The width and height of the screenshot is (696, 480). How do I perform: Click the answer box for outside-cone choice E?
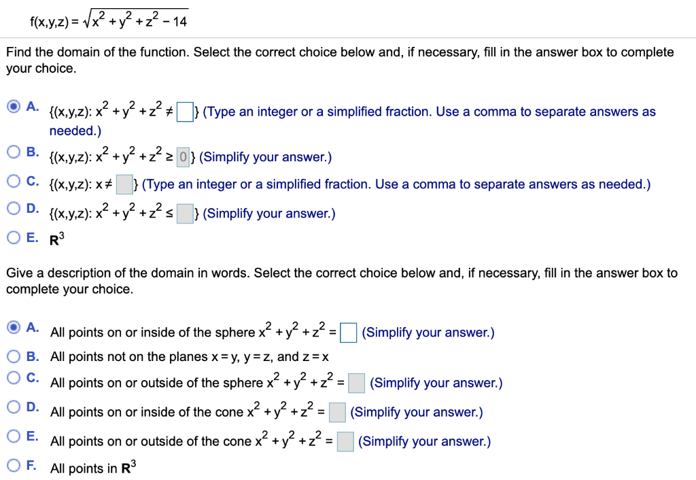345,441
